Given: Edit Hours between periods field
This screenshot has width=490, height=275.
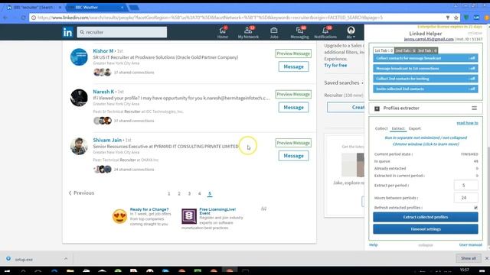Looking at the screenshot, I should click(x=465, y=198).
